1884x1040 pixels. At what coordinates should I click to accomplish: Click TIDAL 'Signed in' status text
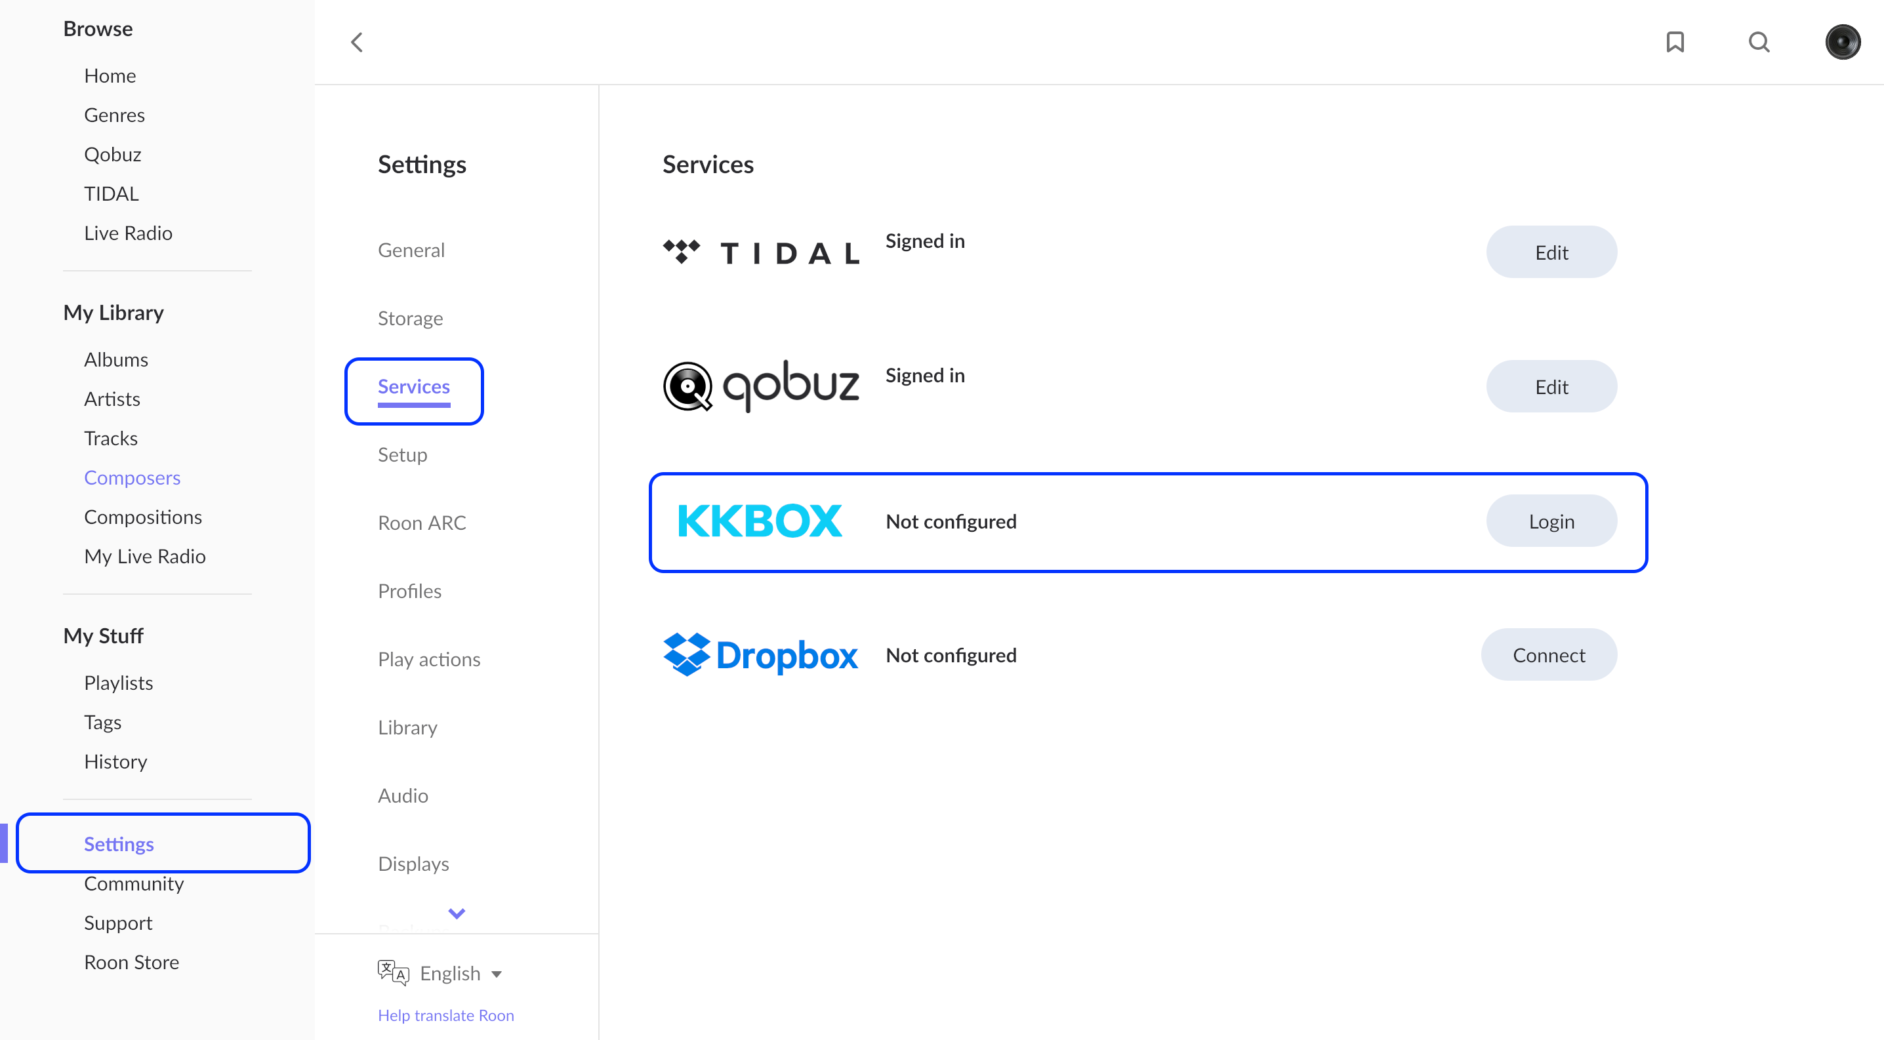(924, 241)
